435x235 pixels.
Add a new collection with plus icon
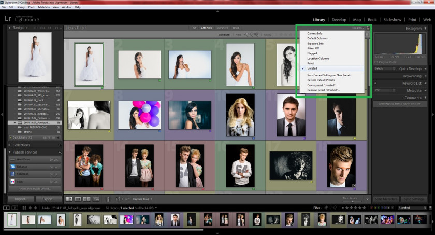(60, 145)
